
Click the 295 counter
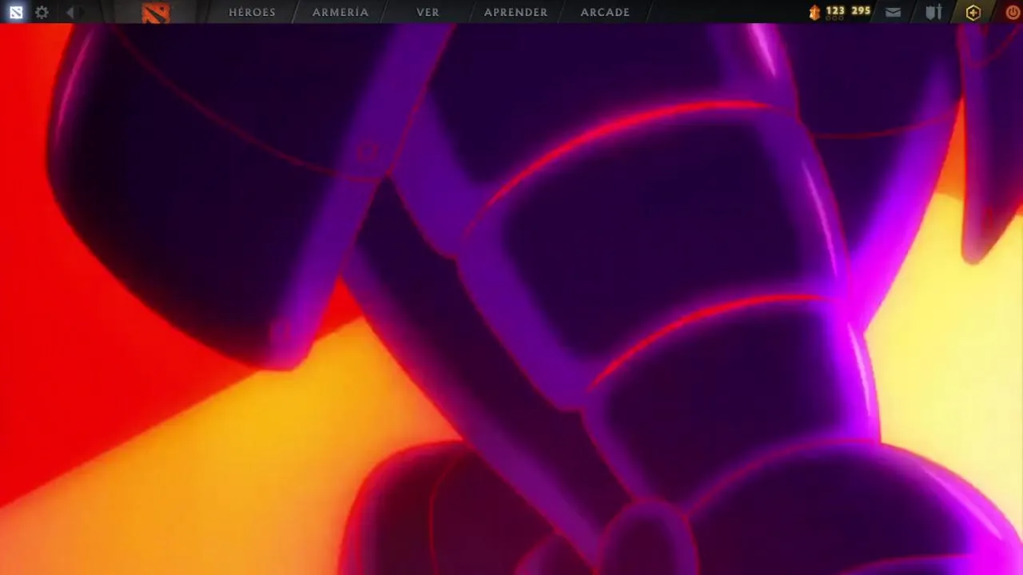click(861, 11)
